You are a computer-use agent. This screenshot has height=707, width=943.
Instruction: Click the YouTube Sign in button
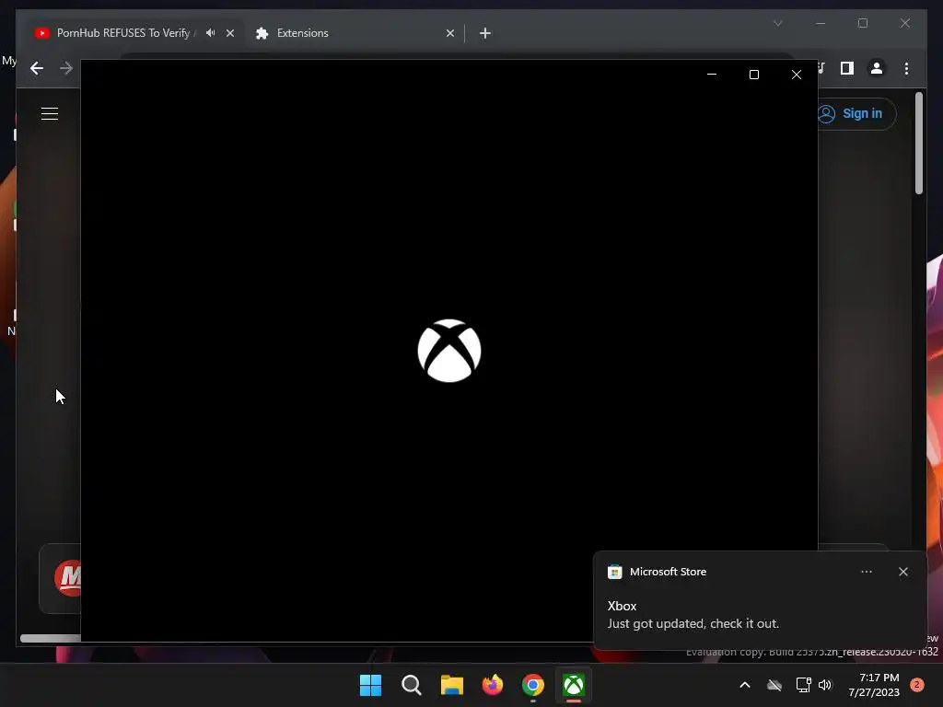856,113
